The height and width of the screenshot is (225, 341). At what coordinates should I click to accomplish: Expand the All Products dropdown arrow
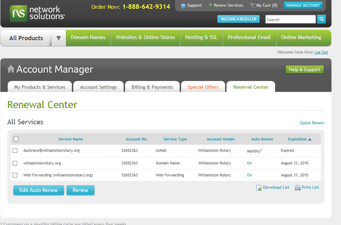[58, 38]
